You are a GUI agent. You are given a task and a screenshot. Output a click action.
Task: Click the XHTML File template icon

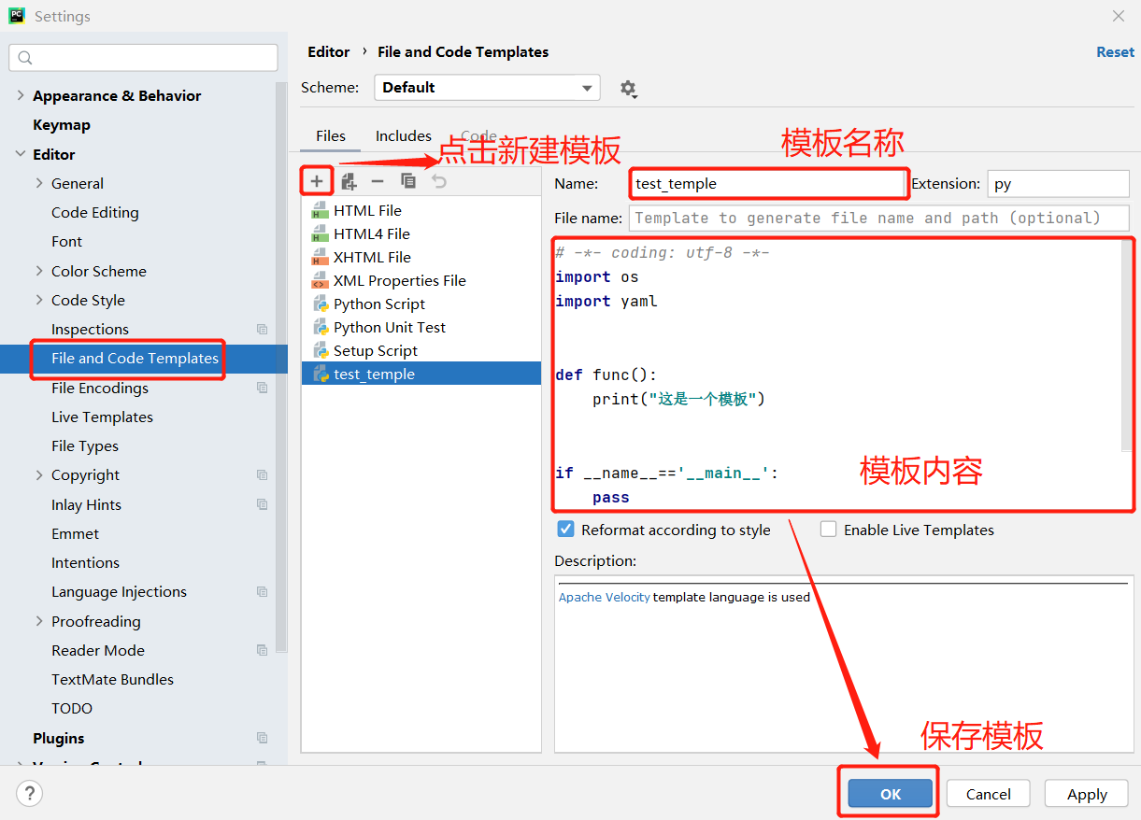click(x=321, y=257)
